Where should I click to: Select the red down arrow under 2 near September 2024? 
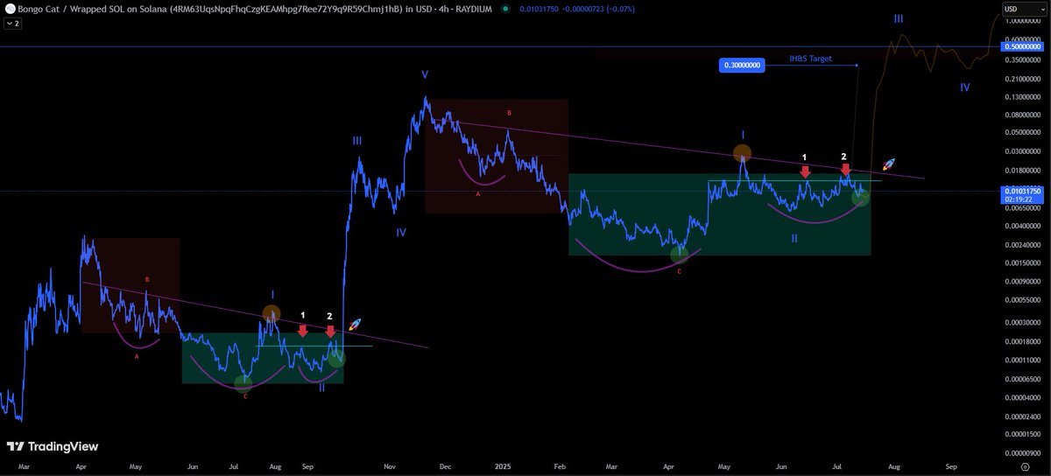coord(330,332)
